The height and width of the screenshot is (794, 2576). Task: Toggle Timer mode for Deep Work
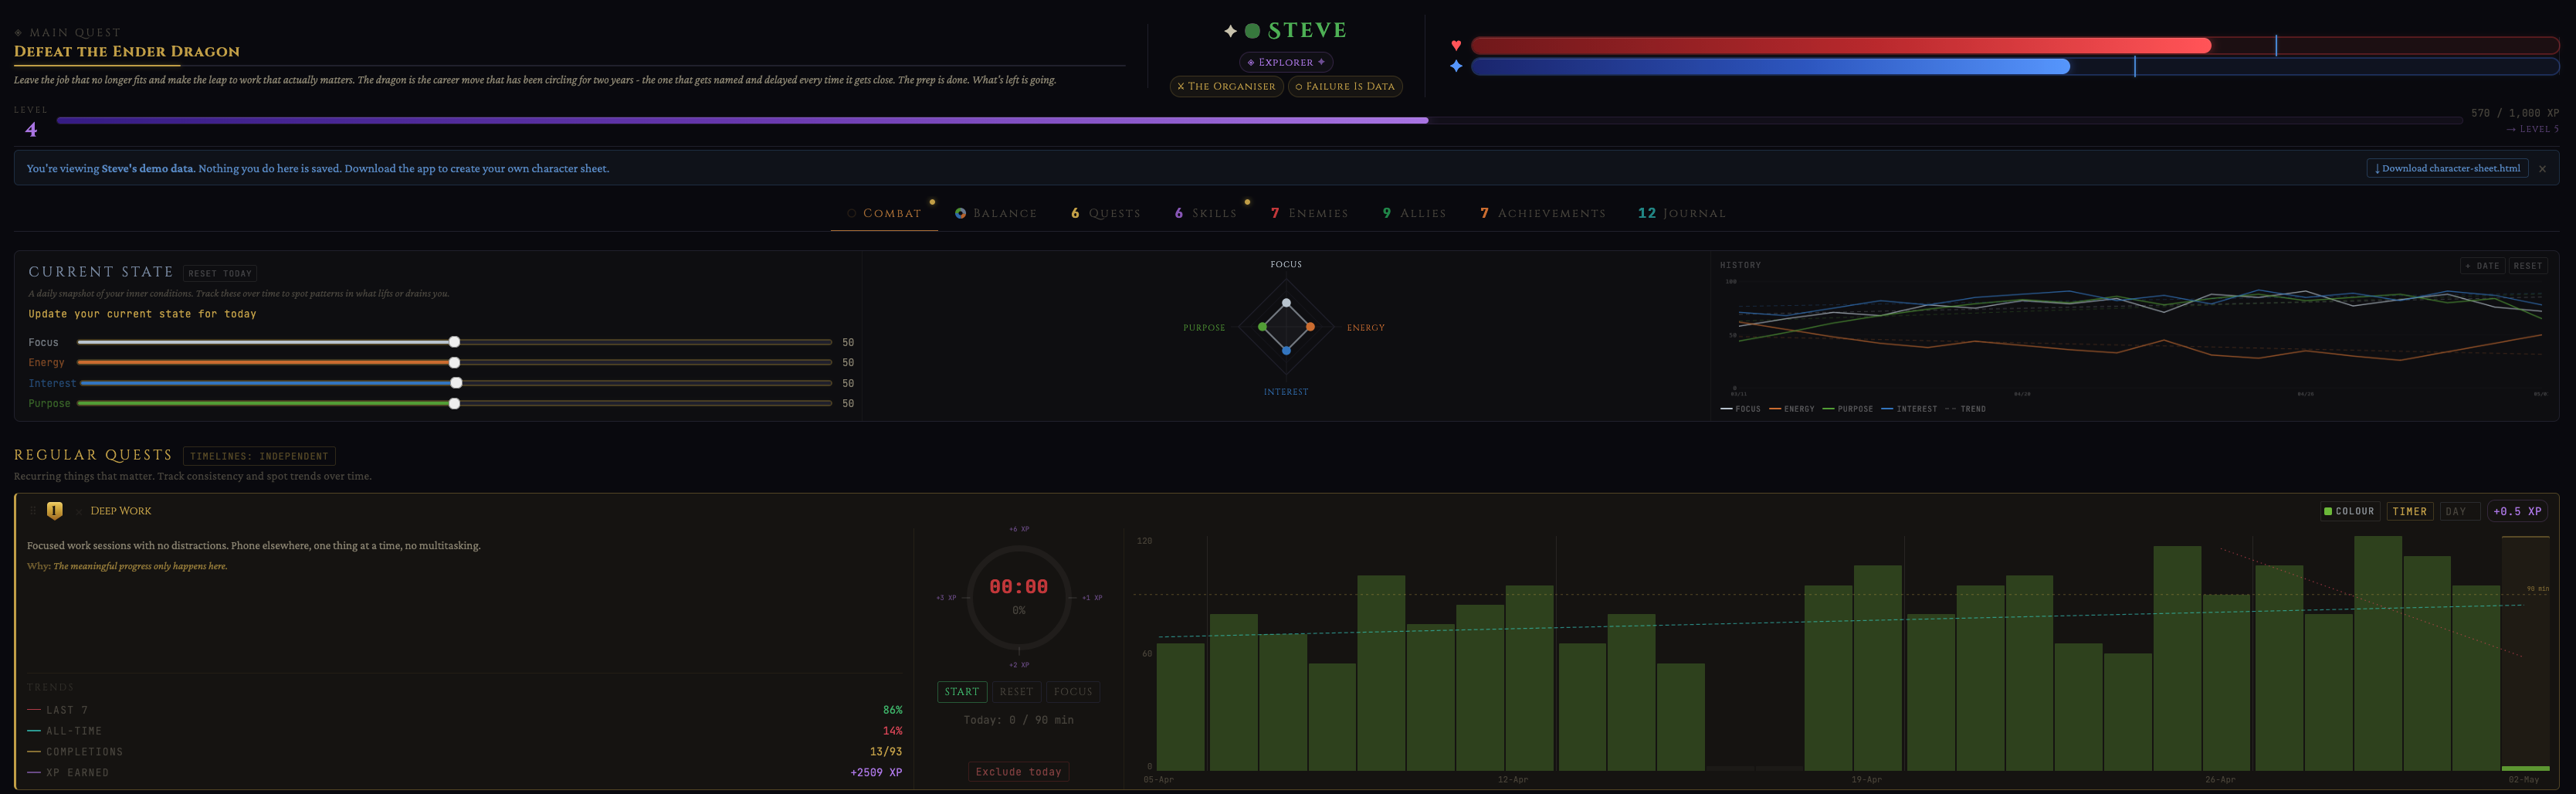tap(2409, 511)
